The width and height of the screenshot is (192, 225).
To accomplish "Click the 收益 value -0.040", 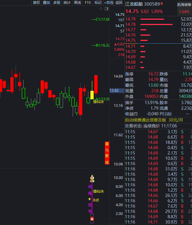I will [153, 114].
